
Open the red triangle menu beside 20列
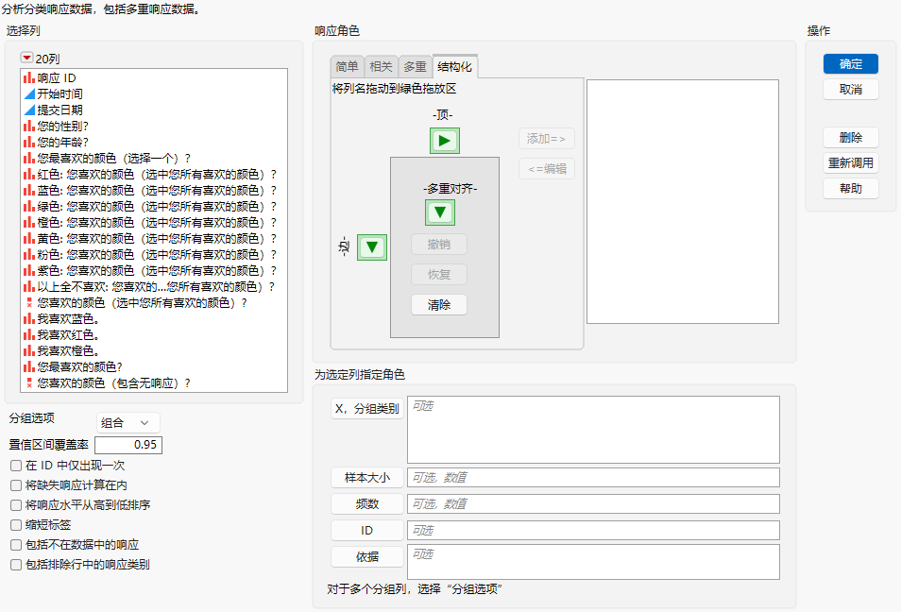[x=26, y=58]
